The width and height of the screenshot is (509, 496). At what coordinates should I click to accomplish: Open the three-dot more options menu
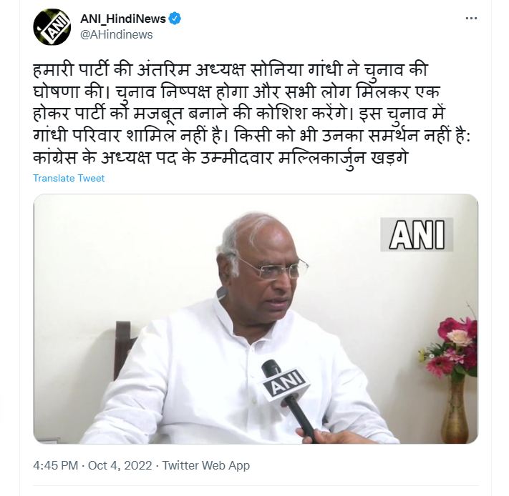pos(471,19)
